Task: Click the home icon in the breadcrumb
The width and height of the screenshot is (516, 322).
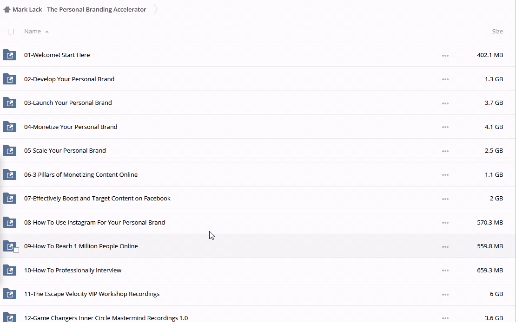Action: [x=7, y=9]
